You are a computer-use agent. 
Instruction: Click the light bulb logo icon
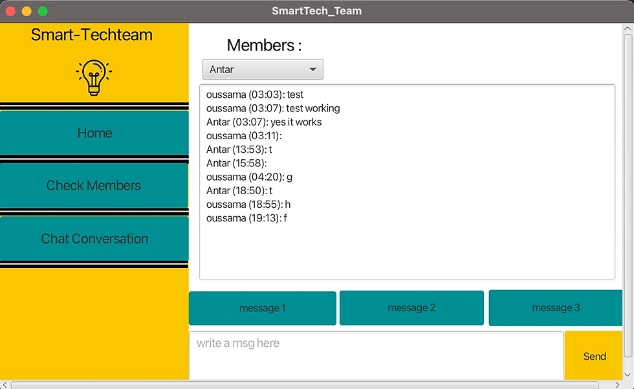coord(94,78)
